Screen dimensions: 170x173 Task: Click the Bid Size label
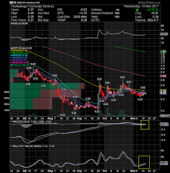pos(43,20)
